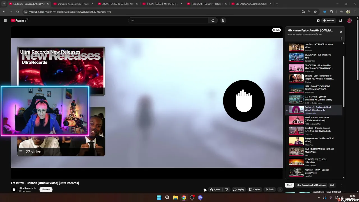This screenshot has height=202, width=359.
Task: Switch to 'Foto'n Gitti - Ek Kart?' tab
Action: coord(207,4)
